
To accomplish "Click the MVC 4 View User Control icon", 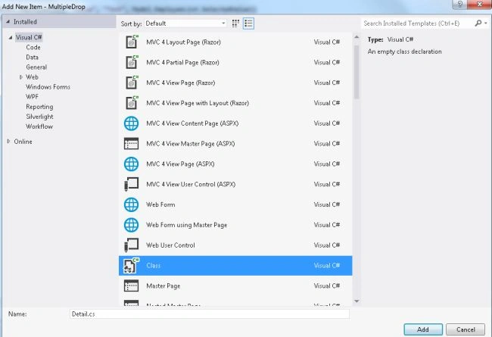I will click(131, 184).
